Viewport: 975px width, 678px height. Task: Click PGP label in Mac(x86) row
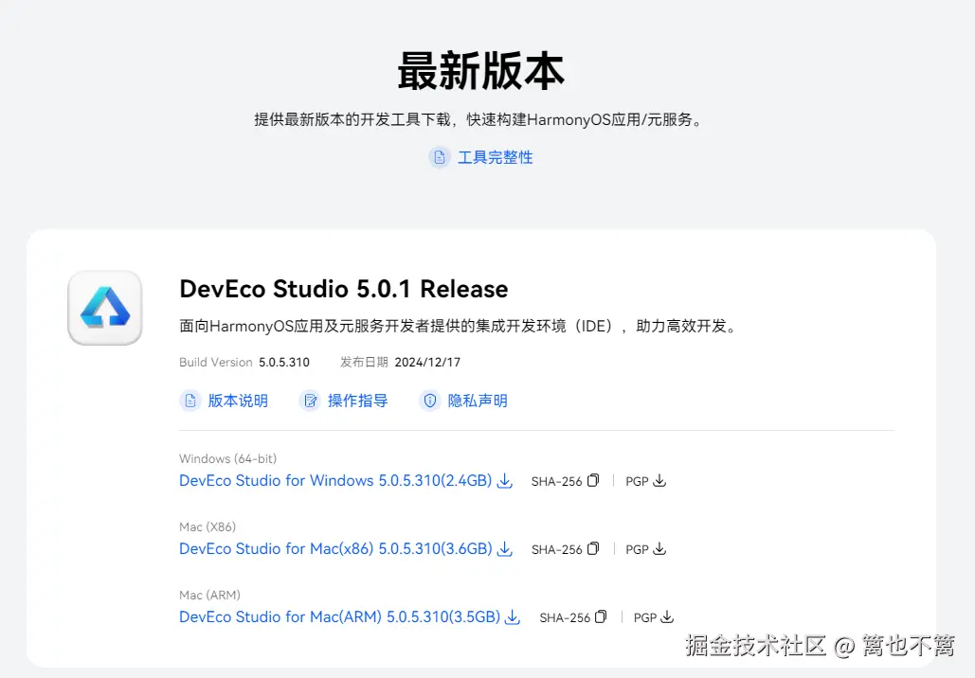pyautogui.click(x=637, y=550)
